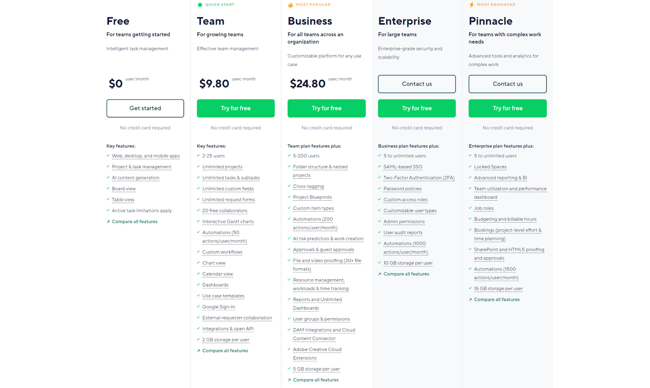Screen dimensions: 650x388
Task: Open the Interactive Gantt charts feature link
Action: (228, 222)
